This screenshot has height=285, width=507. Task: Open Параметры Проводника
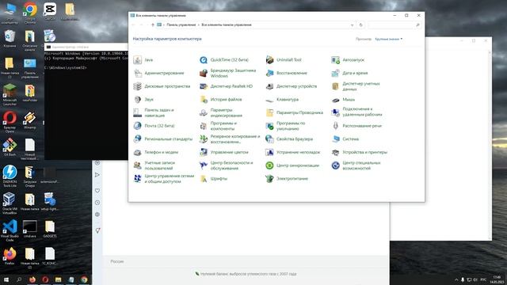[294, 112]
